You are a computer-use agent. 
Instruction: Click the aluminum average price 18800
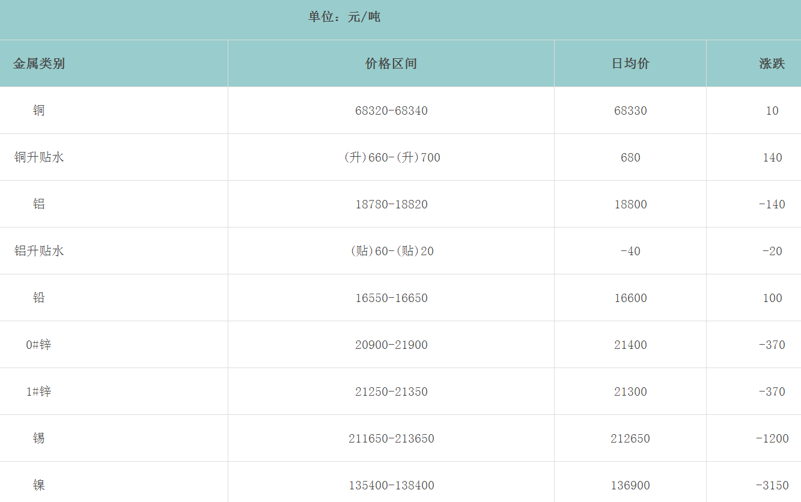[x=630, y=204]
